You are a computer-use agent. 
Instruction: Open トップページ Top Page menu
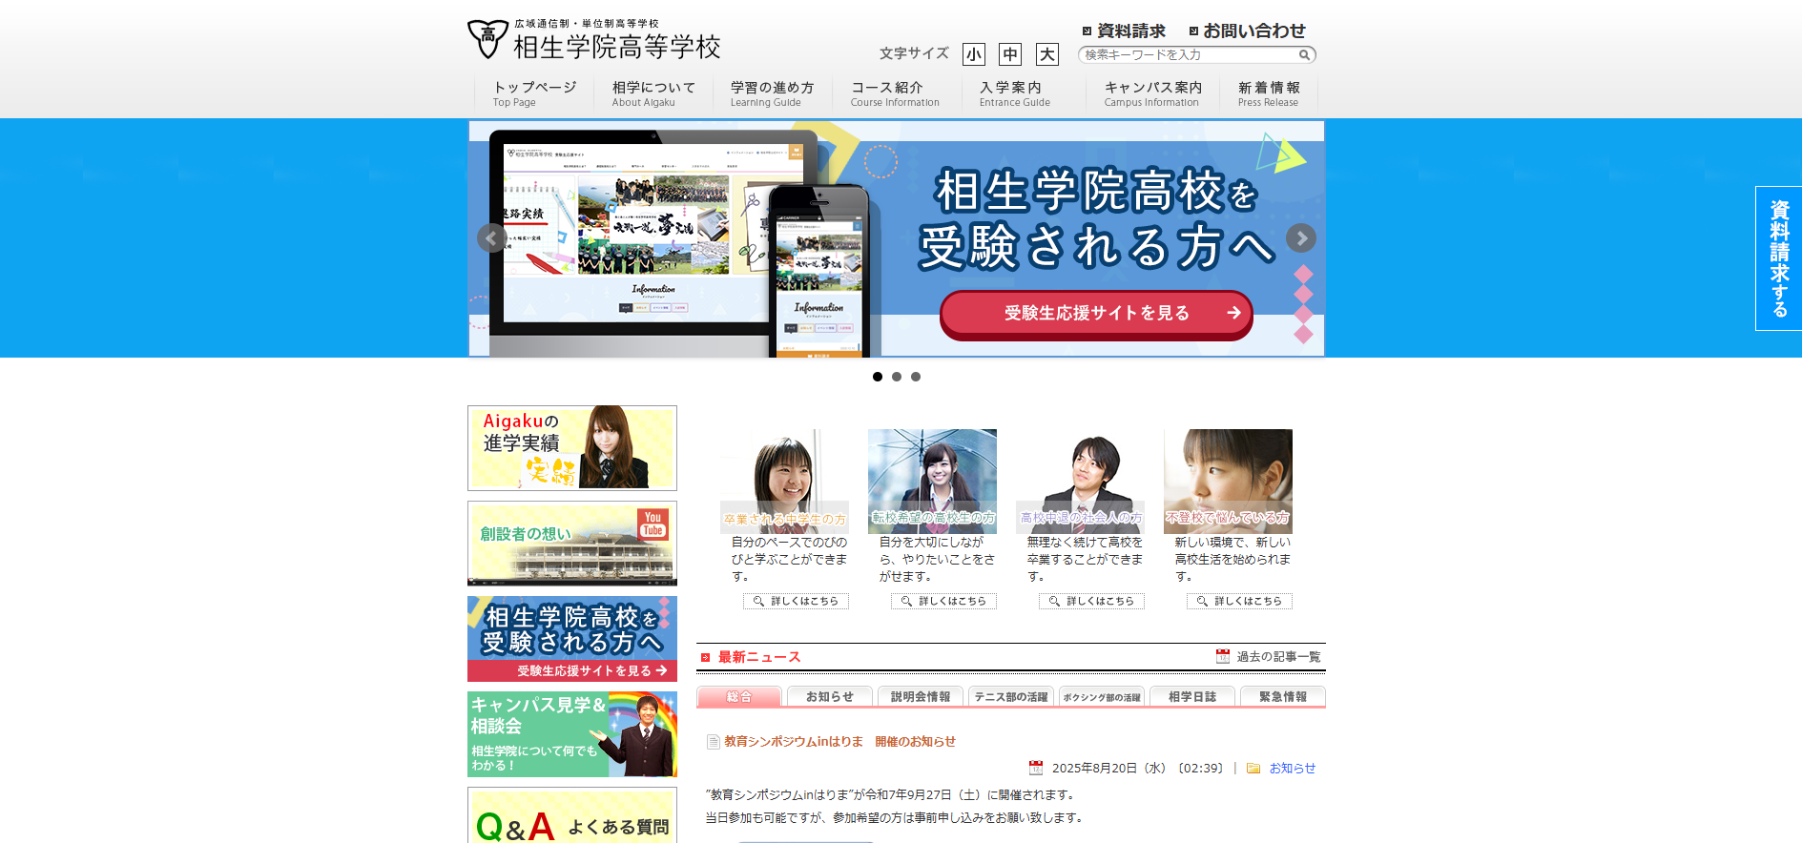tap(534, 93)
